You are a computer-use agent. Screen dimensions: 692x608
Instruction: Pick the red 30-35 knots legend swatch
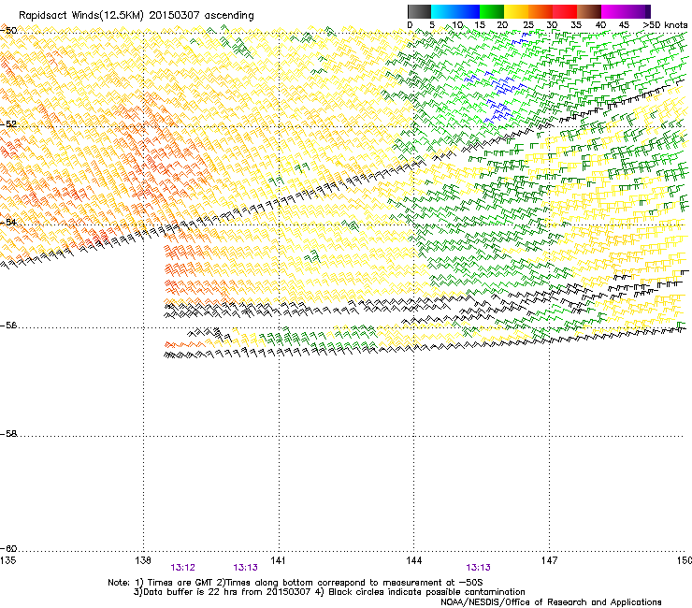pyautogui.click(x=565, y=11)
